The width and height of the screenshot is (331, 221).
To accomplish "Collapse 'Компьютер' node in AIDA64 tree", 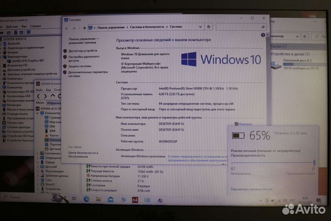I will pos(38,113).
